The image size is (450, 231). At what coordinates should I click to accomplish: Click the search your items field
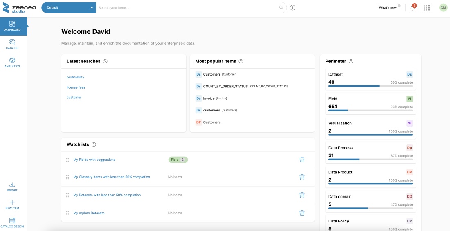pos(188,8)
